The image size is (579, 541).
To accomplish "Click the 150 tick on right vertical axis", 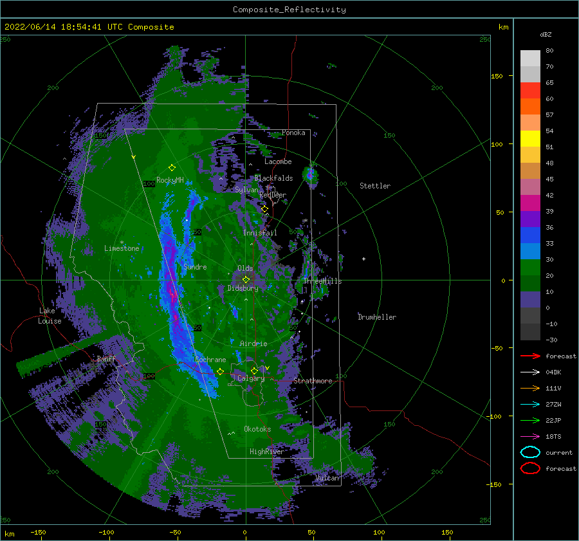I will click(497, 76).
